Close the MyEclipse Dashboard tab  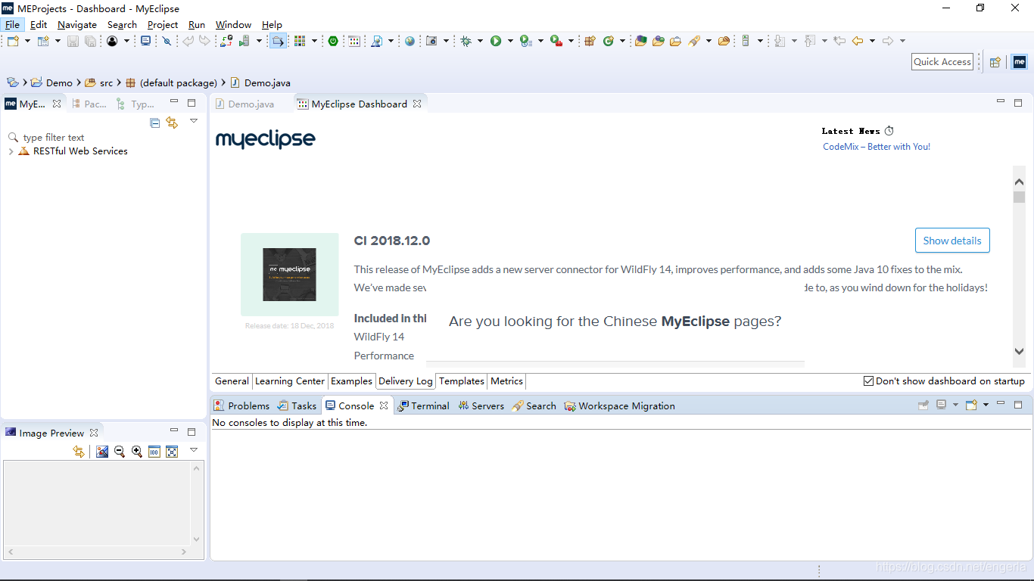pyautogui.click(x=417, y=104)
